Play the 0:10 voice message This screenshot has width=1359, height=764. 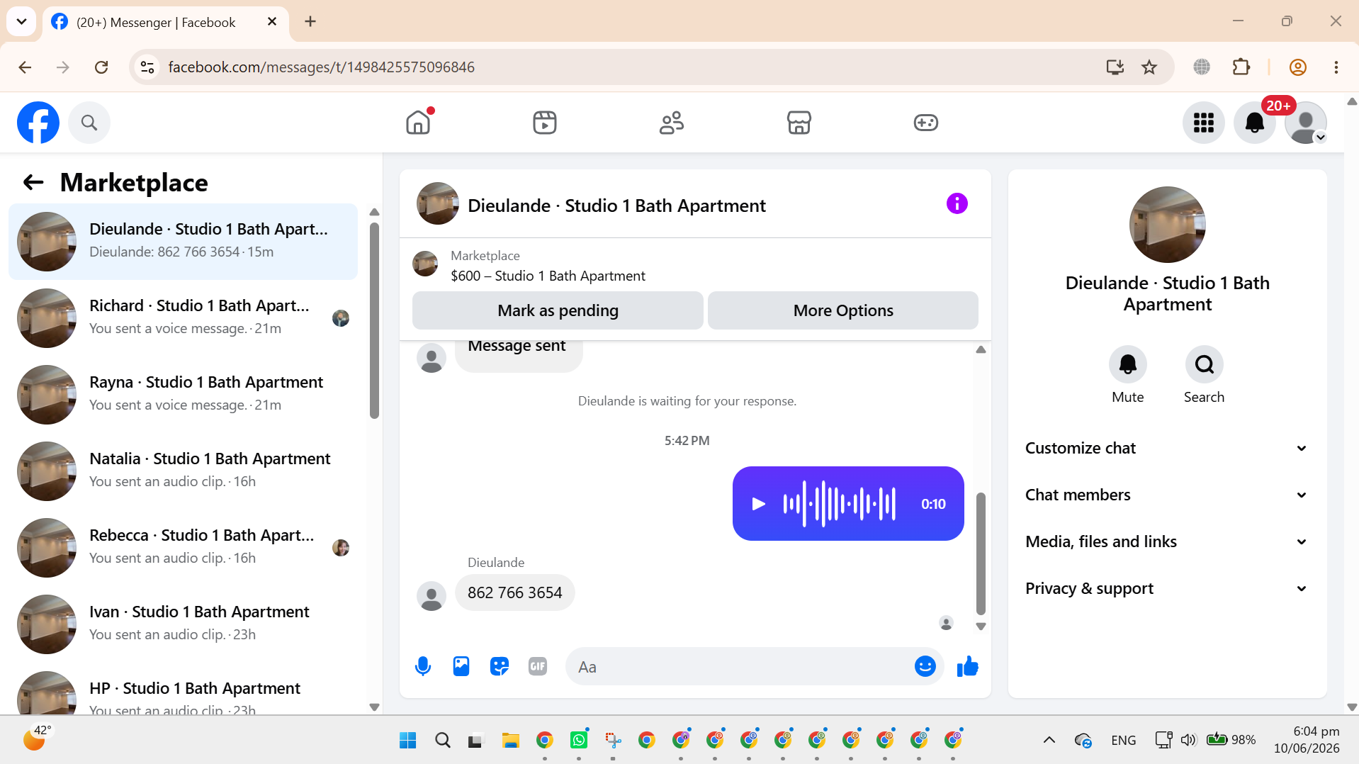pos(758,504)
